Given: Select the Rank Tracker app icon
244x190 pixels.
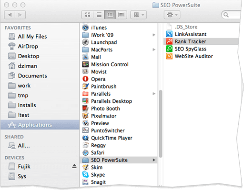Looking at the screenshot, I should coord(169,41).
